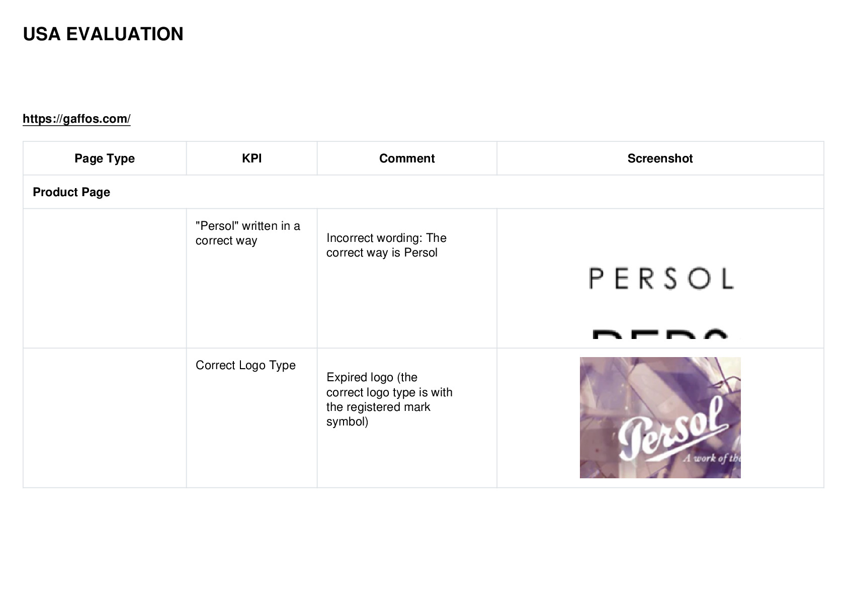Select the KPI column header

[x=251, y=158]
